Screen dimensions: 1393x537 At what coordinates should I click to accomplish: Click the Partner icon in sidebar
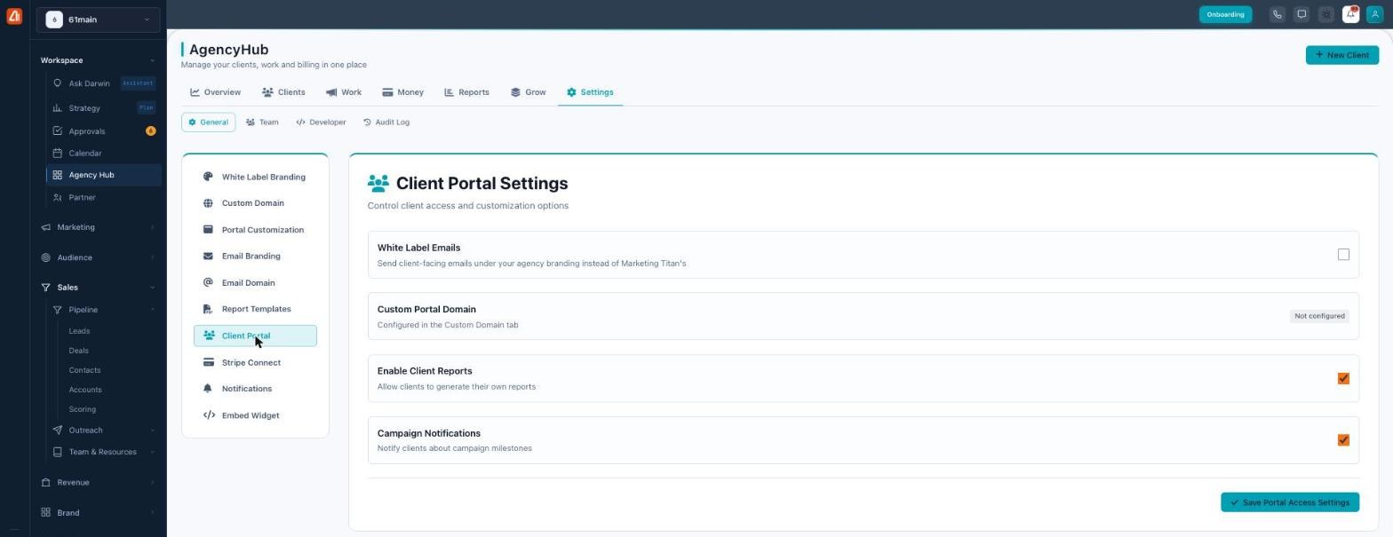click(x=58, y=198)
